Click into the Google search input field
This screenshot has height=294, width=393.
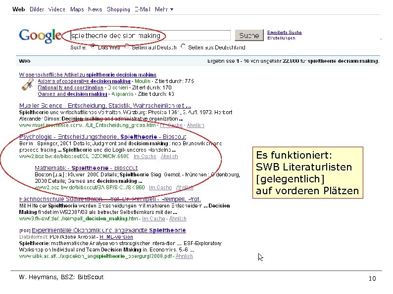coord(150,36)
